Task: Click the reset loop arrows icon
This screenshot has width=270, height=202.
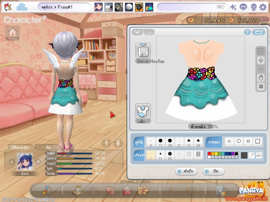Action: (259, 32)
